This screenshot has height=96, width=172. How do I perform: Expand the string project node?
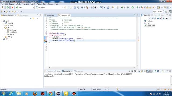click(x=2, y=39)
